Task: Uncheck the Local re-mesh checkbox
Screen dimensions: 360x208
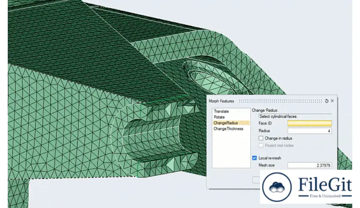Action: click(254, 158)
